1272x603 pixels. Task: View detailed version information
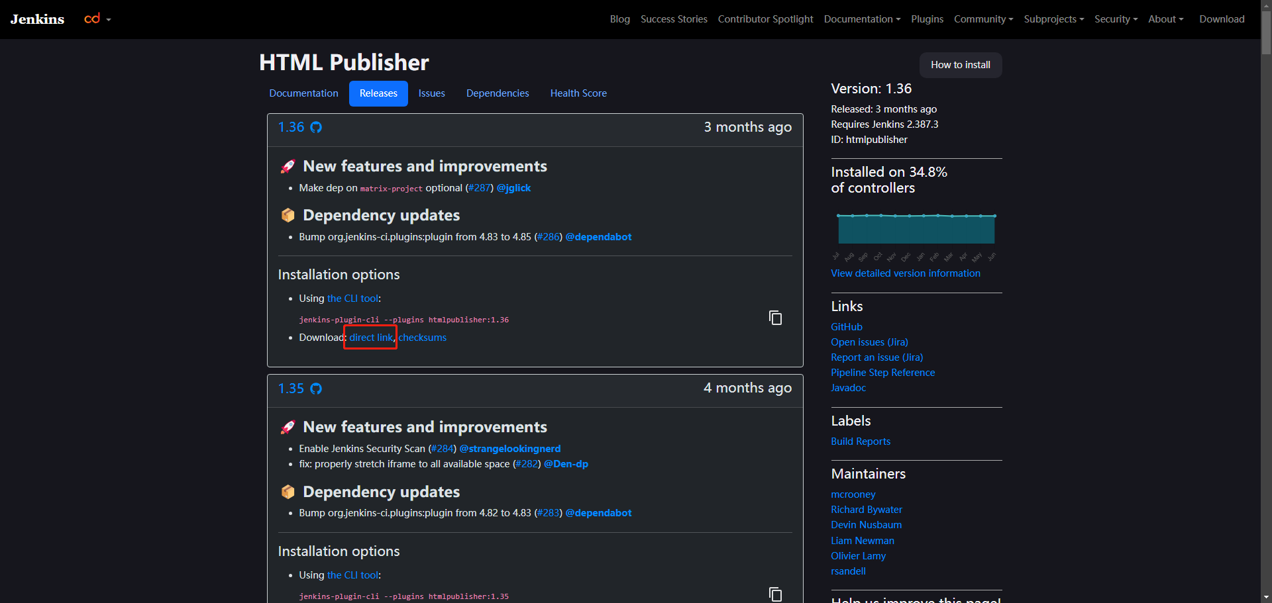905,273
